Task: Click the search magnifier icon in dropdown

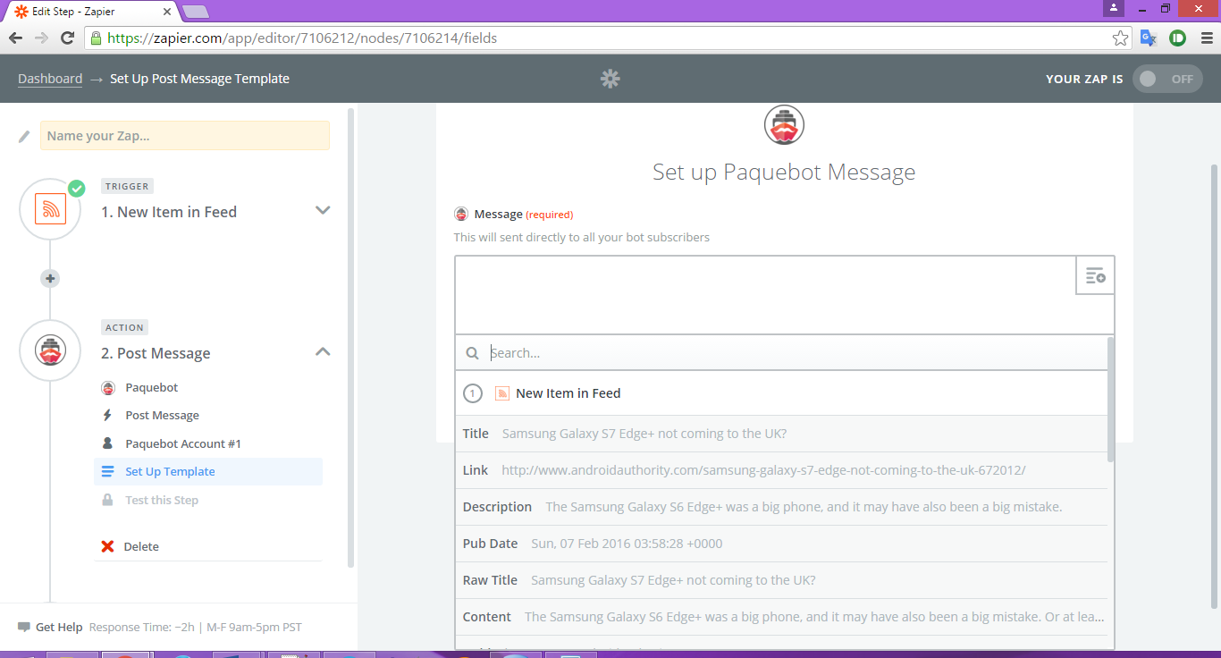Action: 473,353
